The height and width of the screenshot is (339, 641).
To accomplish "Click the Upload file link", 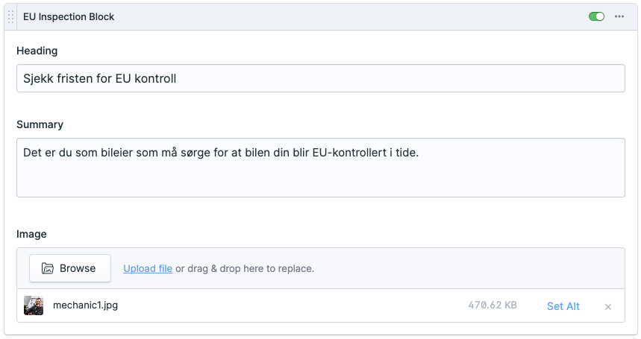I will tap(148, 268).
